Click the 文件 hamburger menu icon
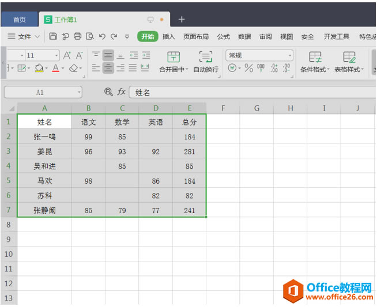Screen dimensions: 377x307 [x=12, y=36]
